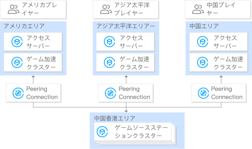This screenshot has width=252, height=149.
Task: Click the user icon beside 中国プレイヤー
Action: pos(198,9)
